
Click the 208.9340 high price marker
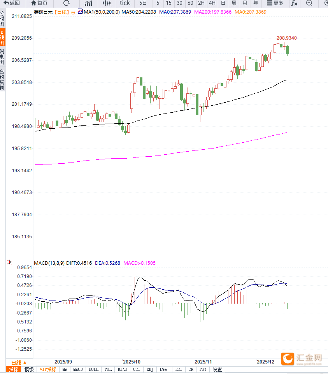click(287, 38)
